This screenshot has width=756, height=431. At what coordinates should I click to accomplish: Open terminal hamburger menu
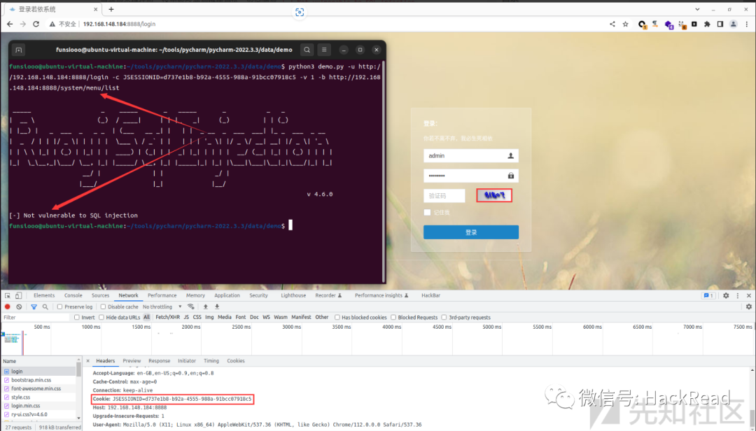pyautogui.click(x=324, y=50)
